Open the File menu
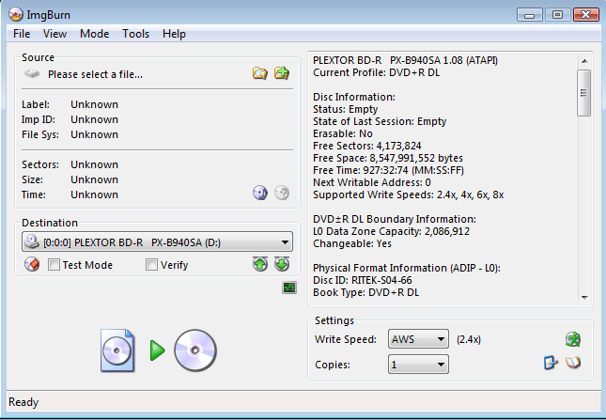The height and width of the screenshot is (420, 606). tap(22, 34)
